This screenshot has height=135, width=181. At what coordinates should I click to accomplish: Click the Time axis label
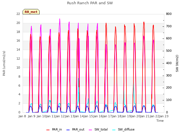[160, 121]
